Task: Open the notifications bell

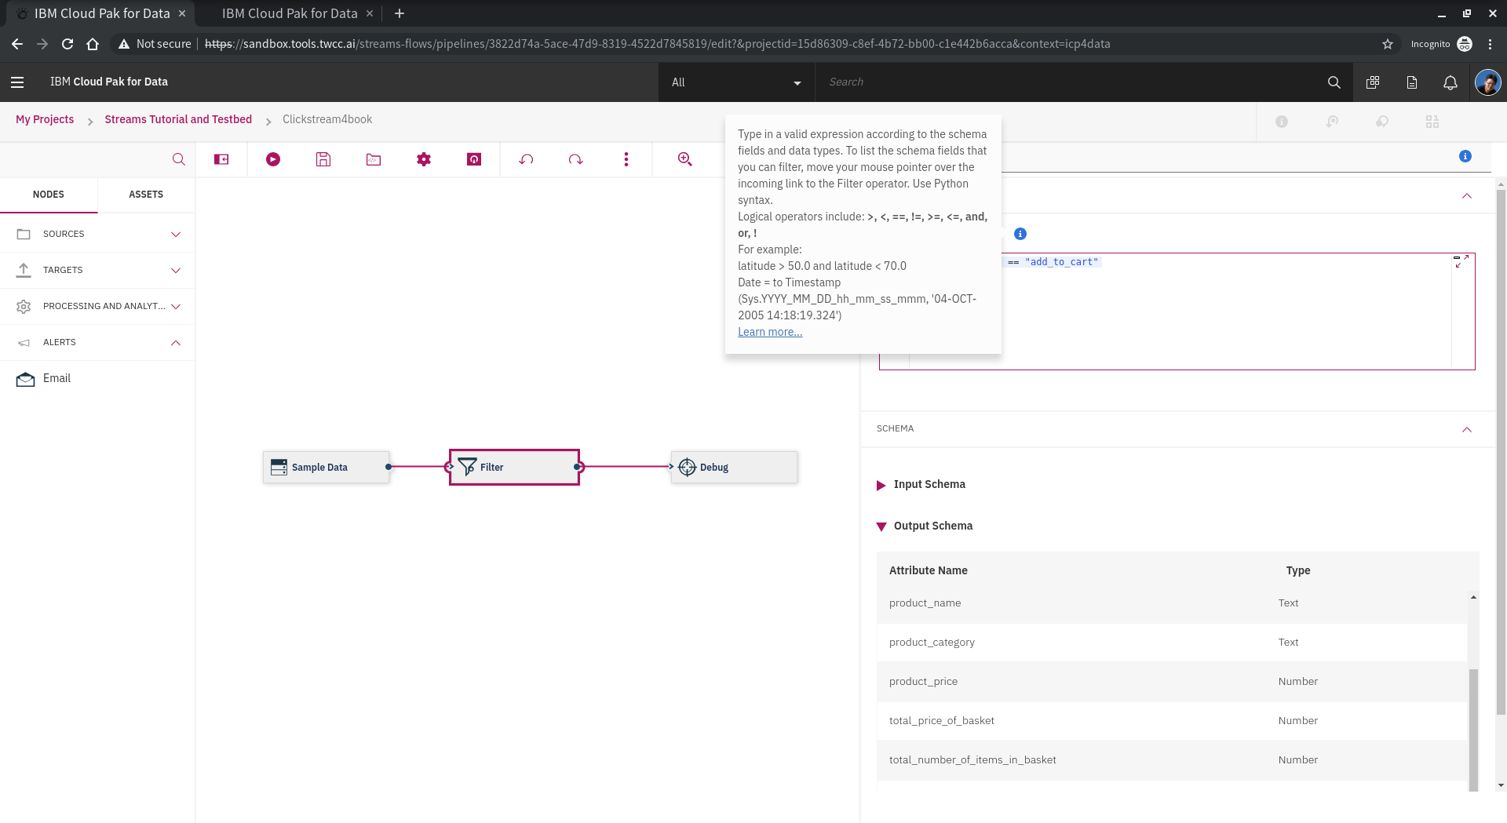Action: (1450, 82)
